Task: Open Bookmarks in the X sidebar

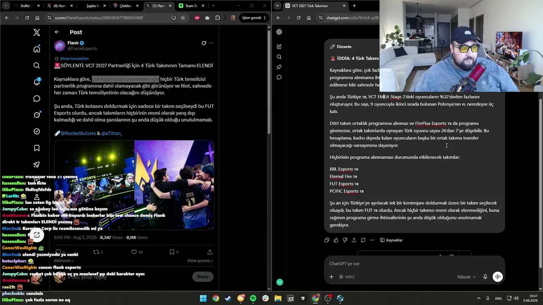Action: click(x=37, y=148)
